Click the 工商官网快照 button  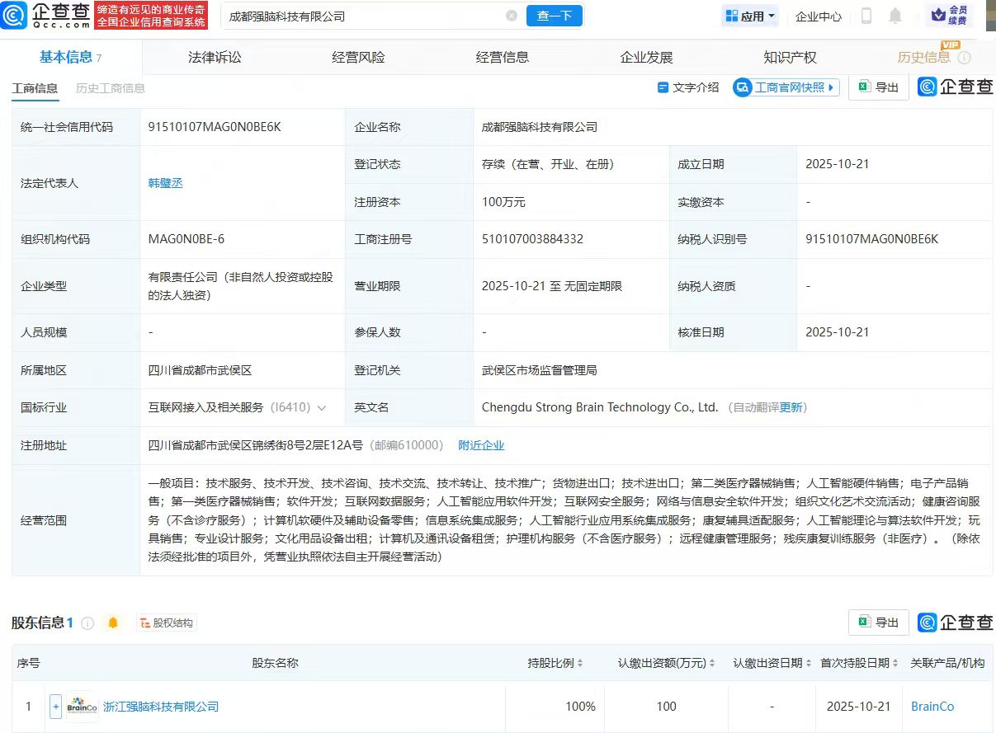pos(786,87)
